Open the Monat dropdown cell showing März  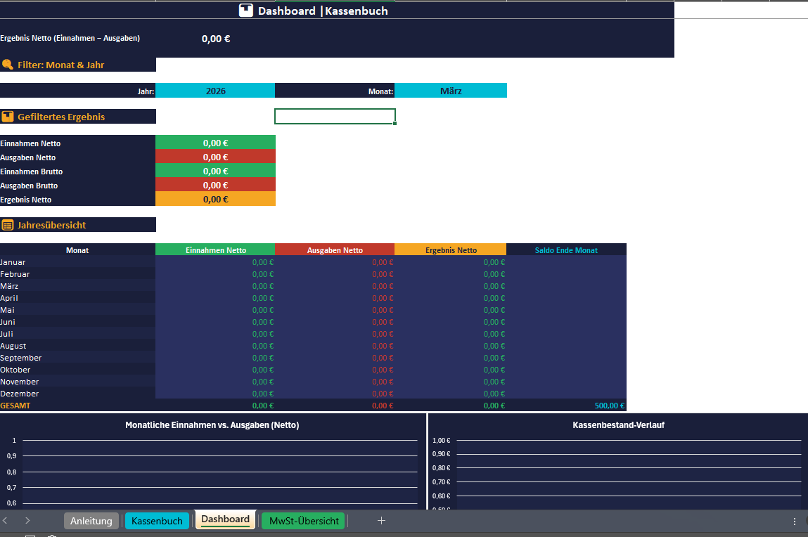pyautogui.click(x=451, y=91)
